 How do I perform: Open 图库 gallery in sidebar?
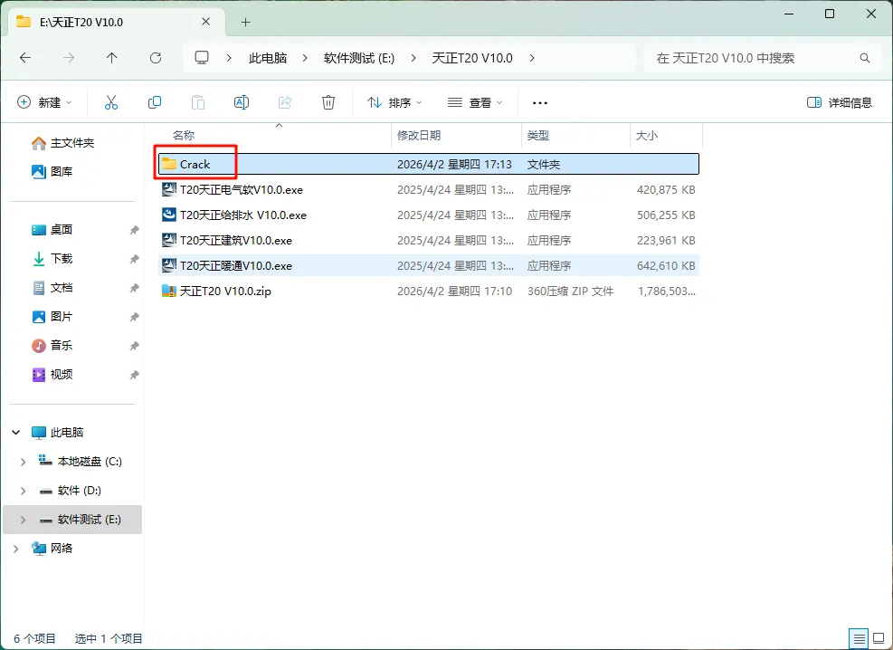click(52, 171)
